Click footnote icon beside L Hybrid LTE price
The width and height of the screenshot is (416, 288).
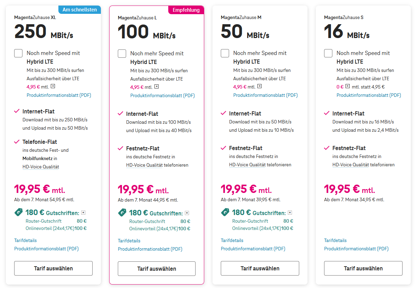click(157, 87)
